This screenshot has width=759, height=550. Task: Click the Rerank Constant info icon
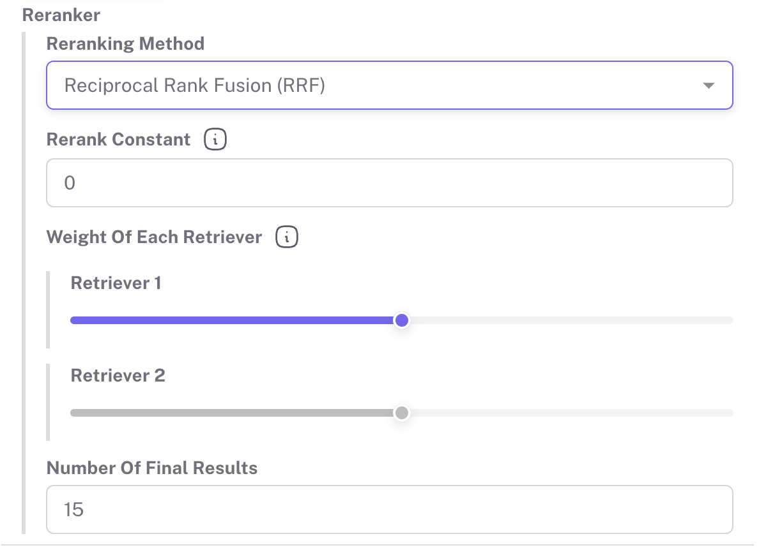point(215,140)
